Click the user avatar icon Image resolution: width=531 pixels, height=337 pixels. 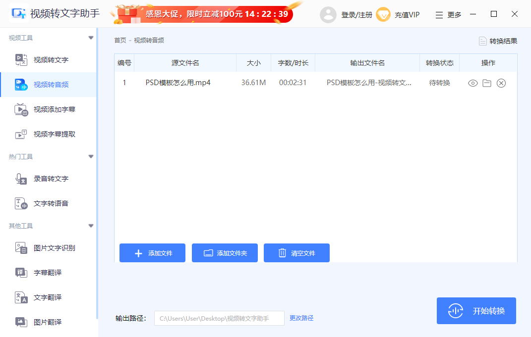click(x=328, y=14)
